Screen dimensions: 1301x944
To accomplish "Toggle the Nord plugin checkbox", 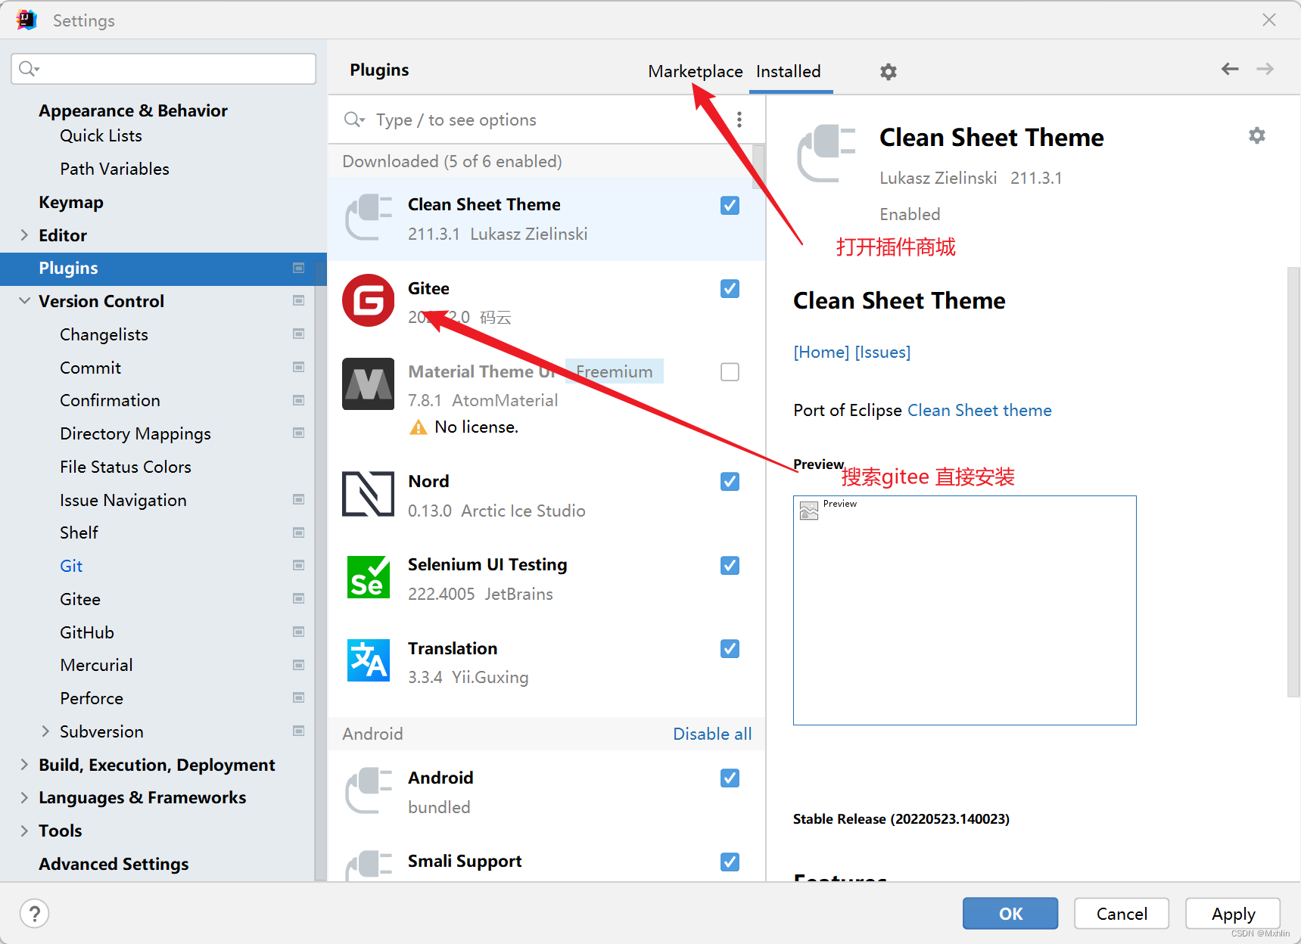I will [x=730, y=481].
